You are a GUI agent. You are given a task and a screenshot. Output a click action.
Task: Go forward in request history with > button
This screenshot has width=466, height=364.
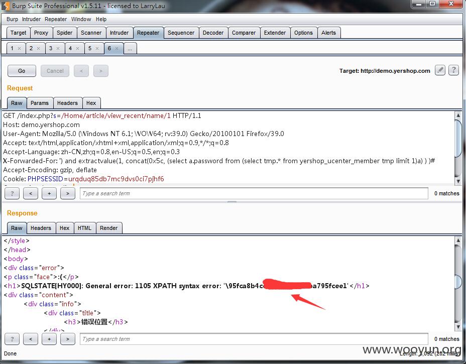(101, 71)
